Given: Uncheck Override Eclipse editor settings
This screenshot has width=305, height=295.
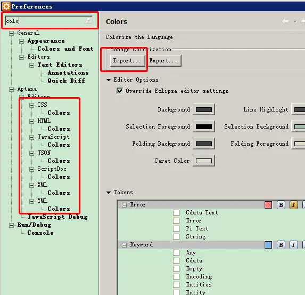Looking at the screenshot, I should point(120,91).
